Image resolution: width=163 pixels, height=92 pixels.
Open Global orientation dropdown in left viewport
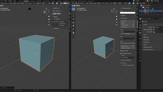tap(30, 3)
